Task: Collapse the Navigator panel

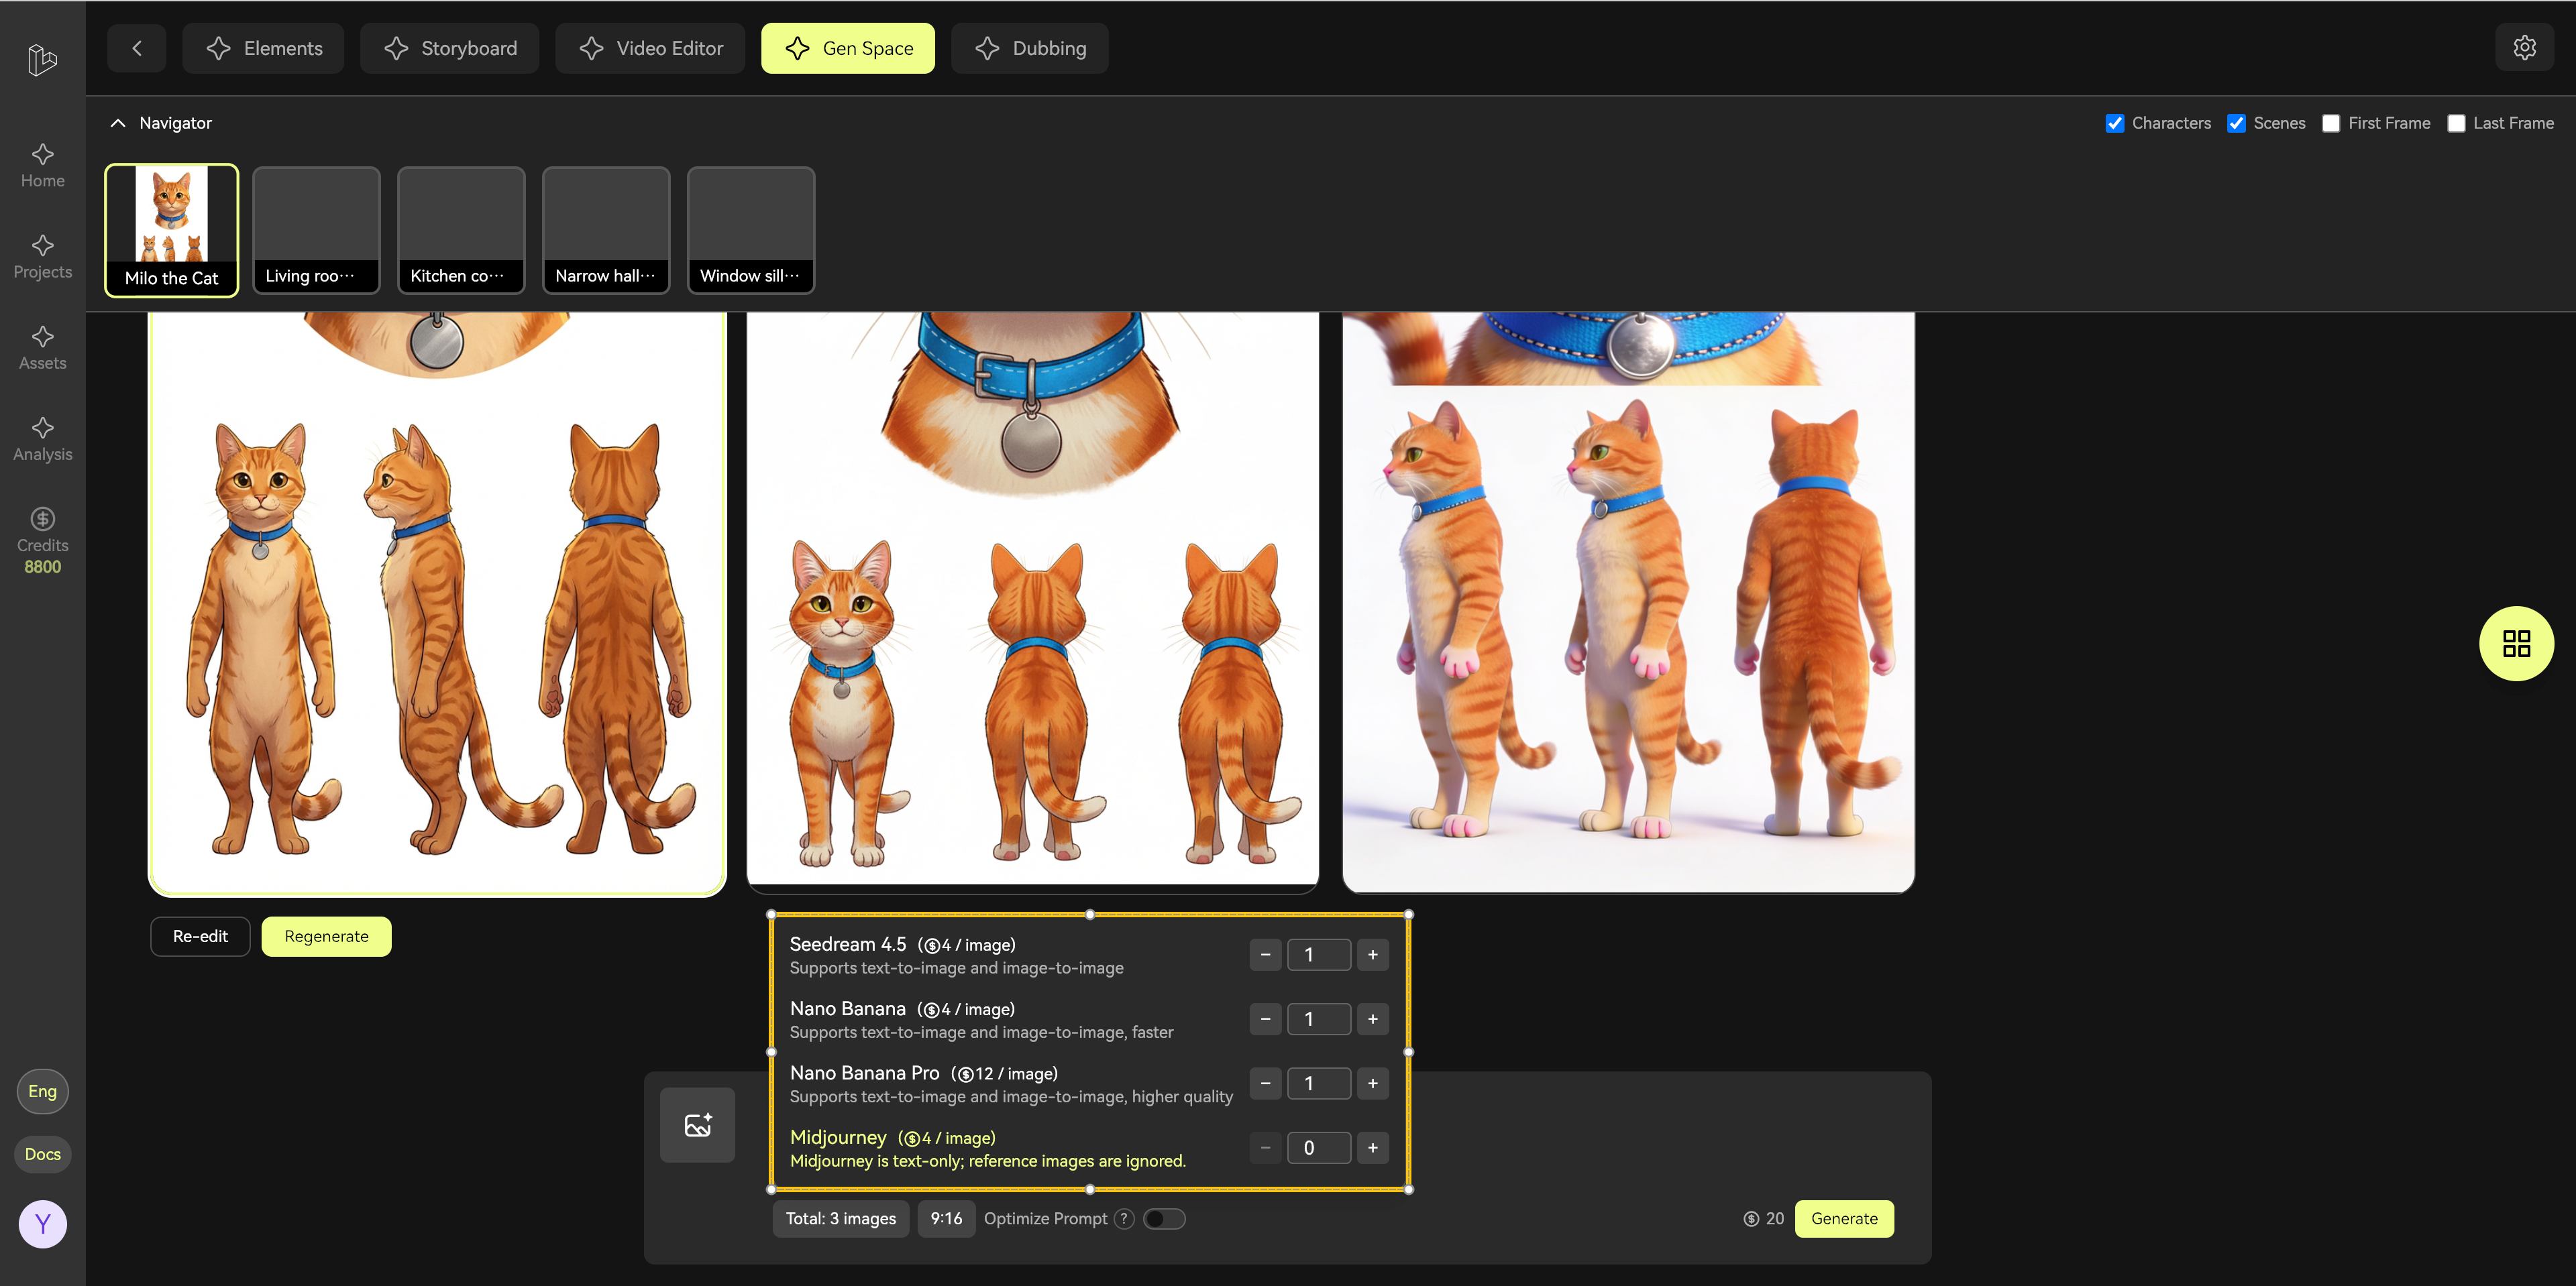Action: (118, 123)
